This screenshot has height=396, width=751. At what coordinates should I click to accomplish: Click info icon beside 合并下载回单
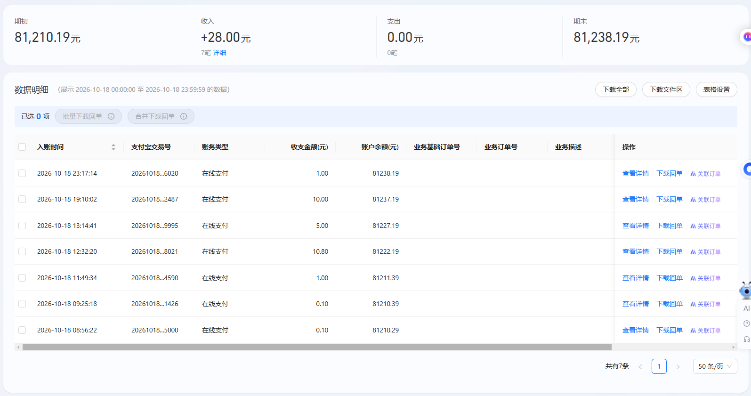click(184, 116)
